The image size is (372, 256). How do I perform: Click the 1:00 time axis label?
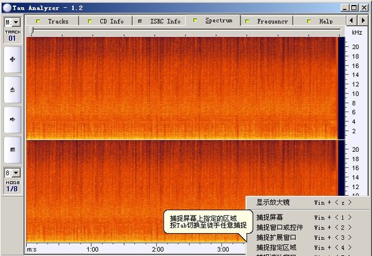(x=92, y=249)
